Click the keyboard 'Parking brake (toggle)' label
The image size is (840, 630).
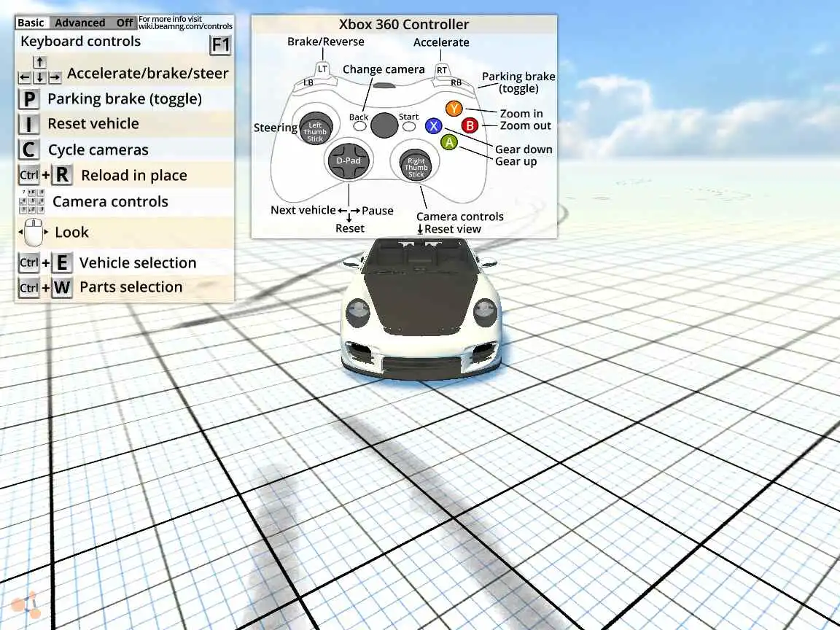(x=125, y=99)
